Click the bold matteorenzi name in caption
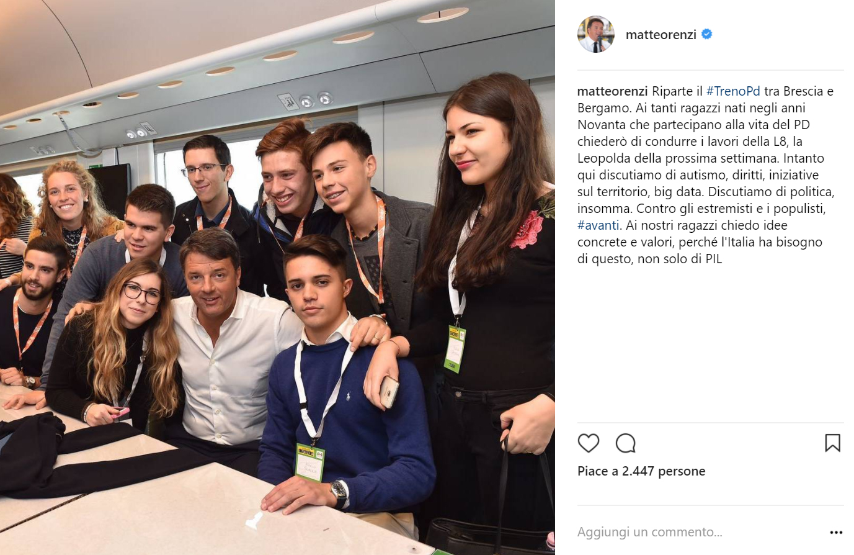Viewport: 854px width, 555px height. pos(612,91)
